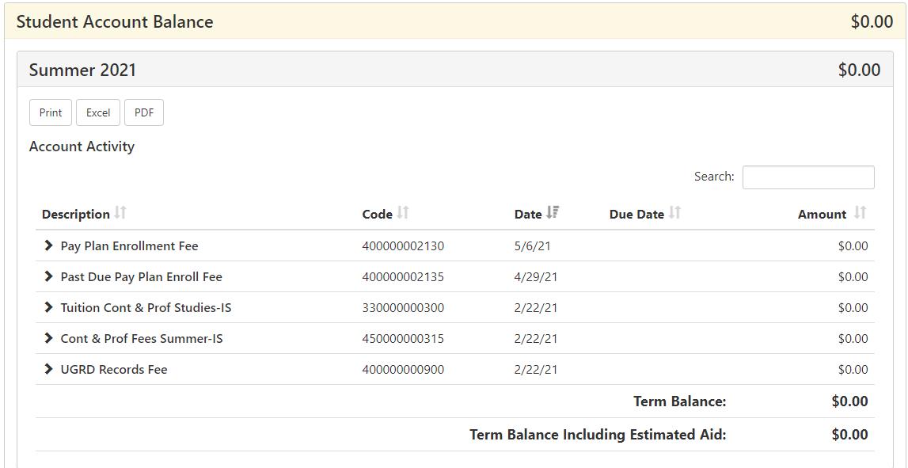Image resolution: width=908 pixels, height=468 pixels.
Task: Sort by Code column arrows icon
Action: [x=402, y=213]
